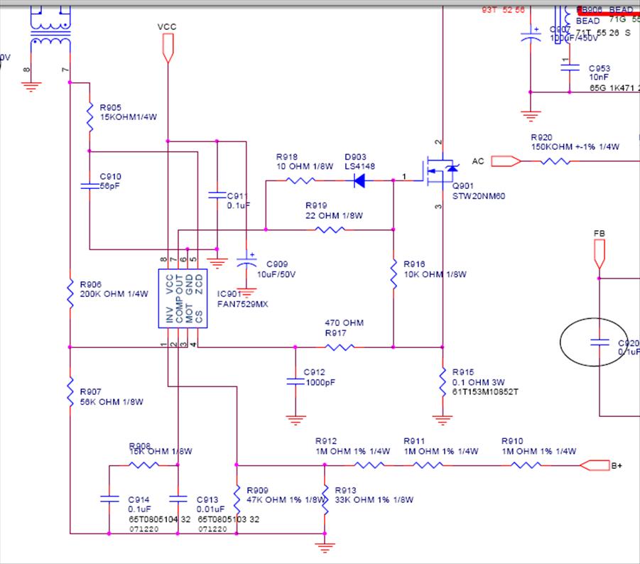This screenshot has width=640, height=564.
Task: Click the "470 OHM" value text
Action: [344, 322]
